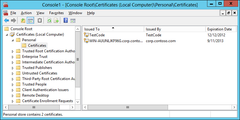Select the Enterprise Trust tree label
This screenshot has height=120, width=240.
click(x=35, y=57)
